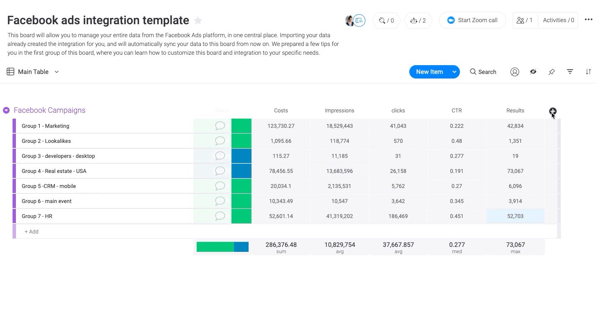
Task: Change green status of Group 7 - HR
Action: pos(241,216)
